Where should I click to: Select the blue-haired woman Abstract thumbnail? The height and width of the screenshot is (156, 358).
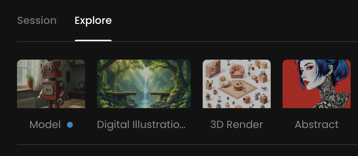tap(317, 84)
